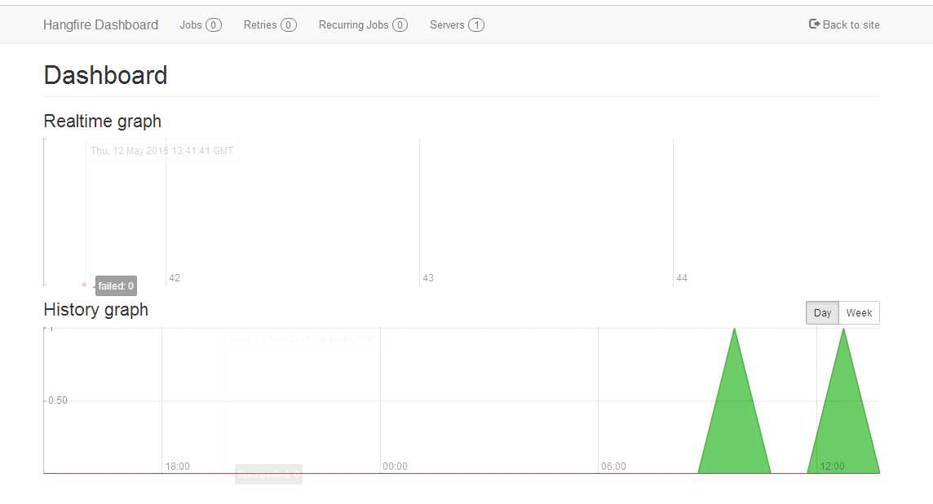Open the Jobs menu item
Viewport: 933px width, 504px height.
coord(201,25)
